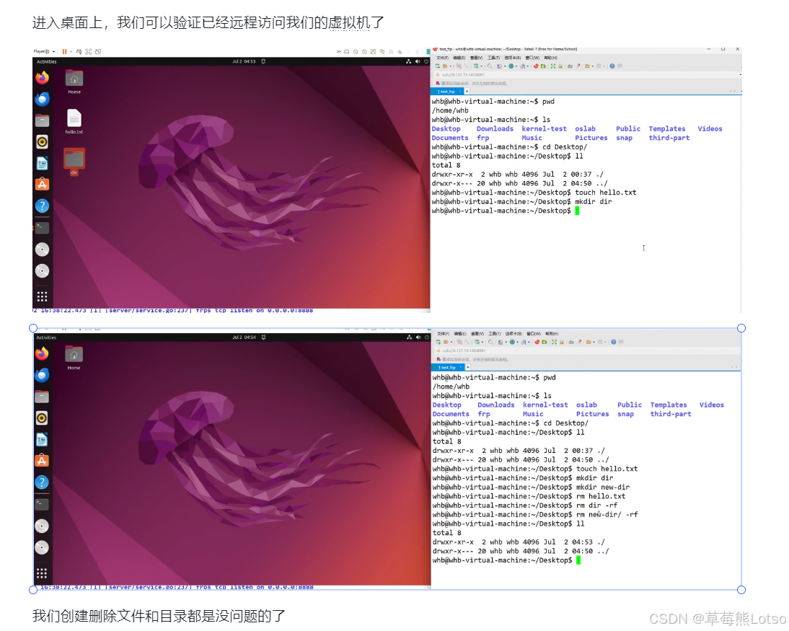Click lock icon in upper Xshell toolbar

[560, 66]
